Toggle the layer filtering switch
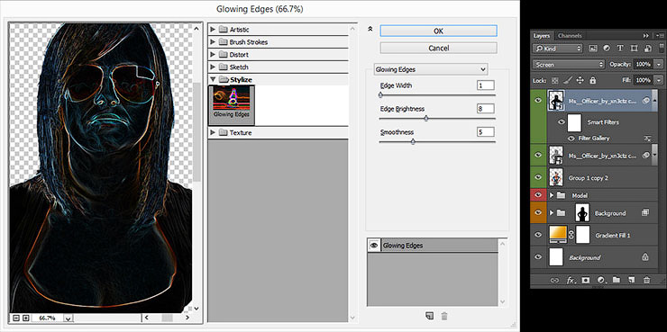 [x=661, y=48]
